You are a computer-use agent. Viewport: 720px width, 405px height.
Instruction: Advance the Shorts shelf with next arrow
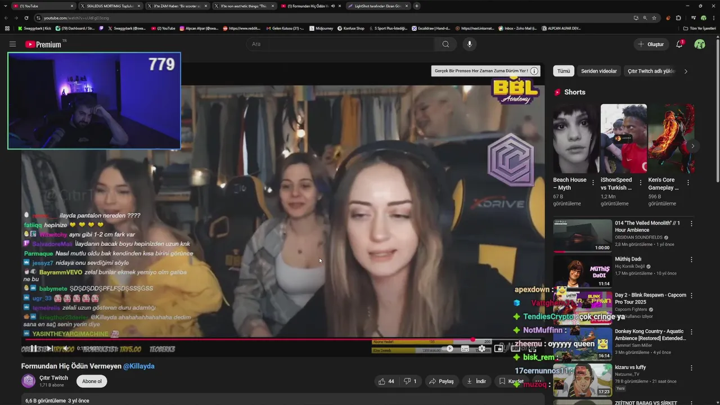(692, 146)
